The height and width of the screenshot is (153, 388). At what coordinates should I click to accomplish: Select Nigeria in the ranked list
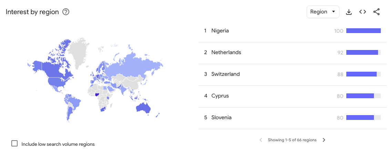click(x=220, y=31)
